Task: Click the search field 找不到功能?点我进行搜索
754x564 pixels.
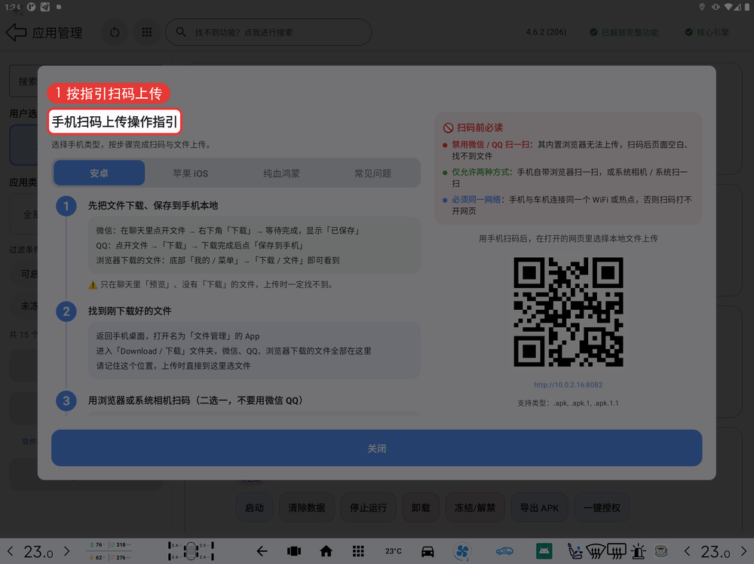Action: [268, 32]
